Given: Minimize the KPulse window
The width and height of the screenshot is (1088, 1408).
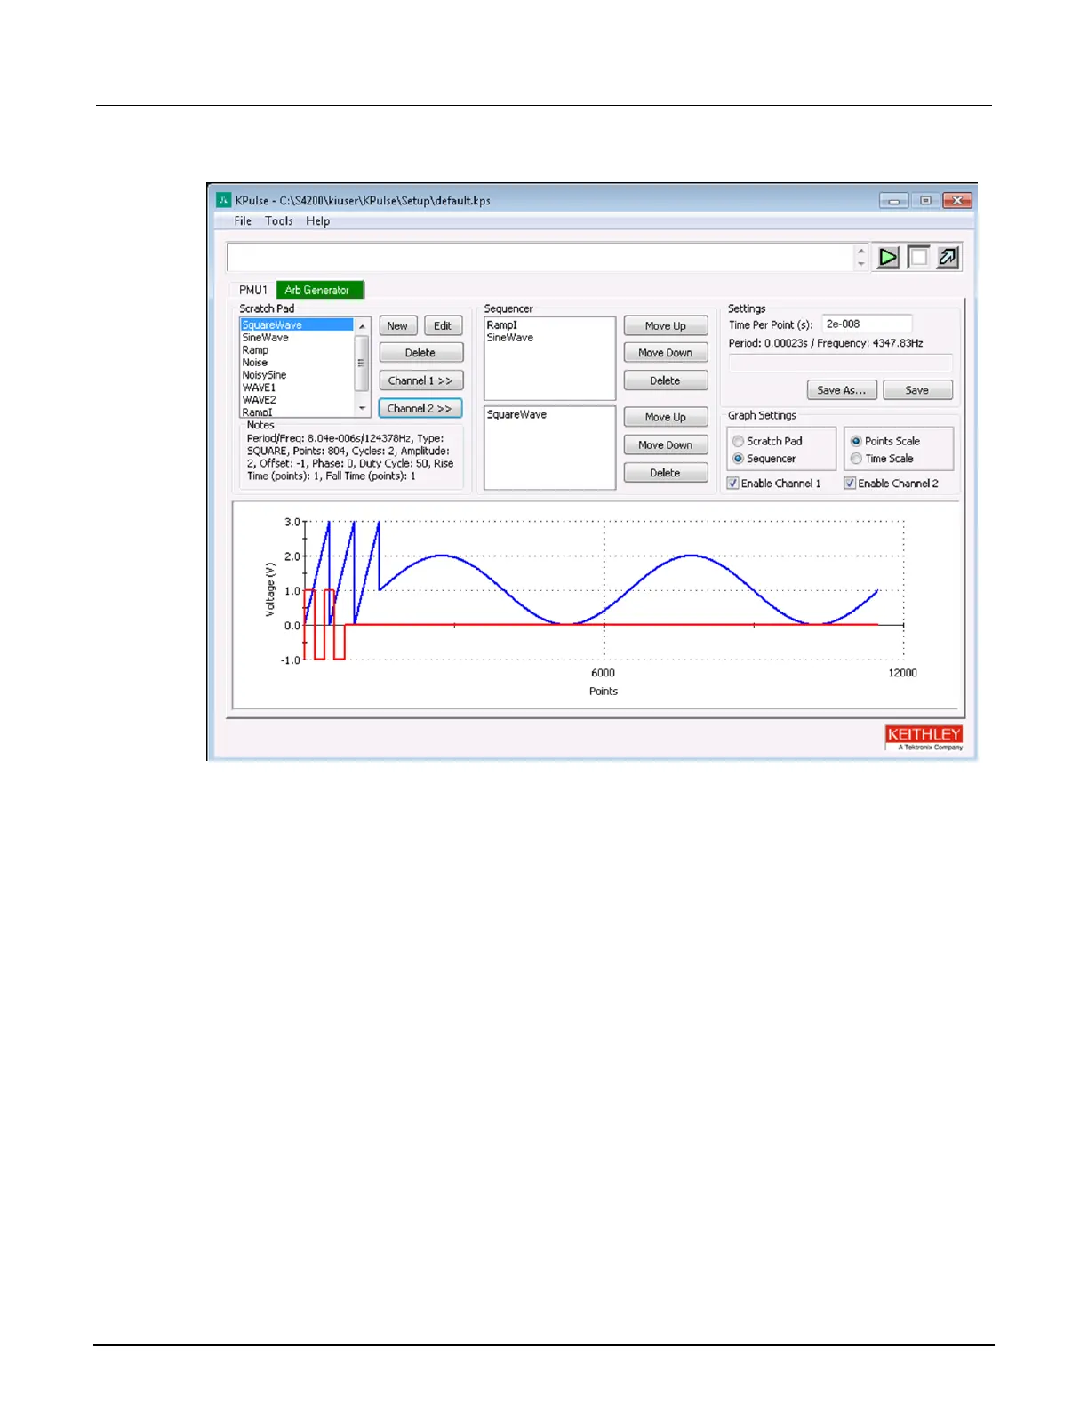Looking at the screenshot, I should tap(894, 201).
